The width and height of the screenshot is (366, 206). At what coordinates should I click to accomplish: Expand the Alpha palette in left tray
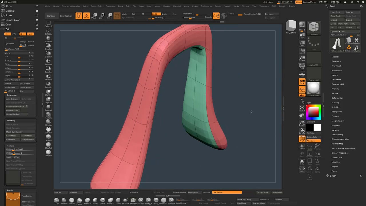coord(9,6)
